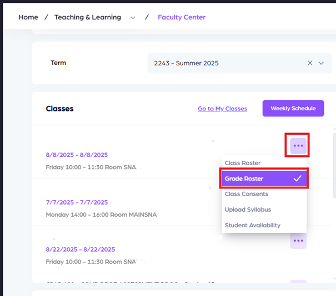The width and height of the screenshot is (336, 296).
Task: Follow the Go to My Classes link
Action: pos(222,109)
